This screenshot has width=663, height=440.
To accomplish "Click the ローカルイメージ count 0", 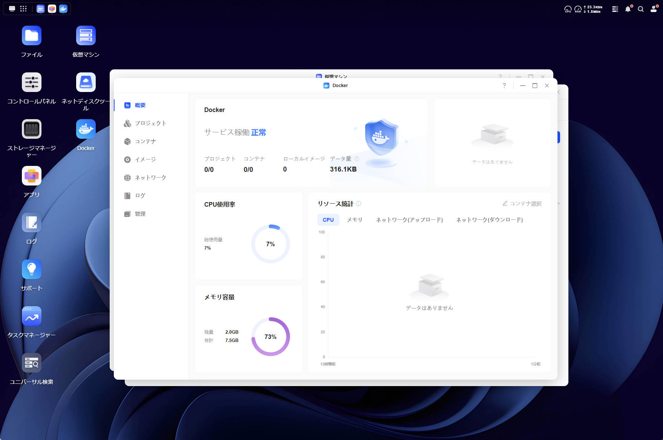I will pyautogui.click(x=285, y=170).
